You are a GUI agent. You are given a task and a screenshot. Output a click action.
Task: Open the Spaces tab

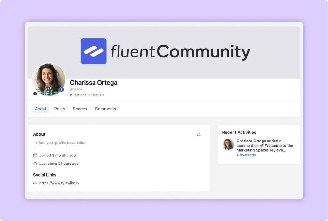(80, 109)
